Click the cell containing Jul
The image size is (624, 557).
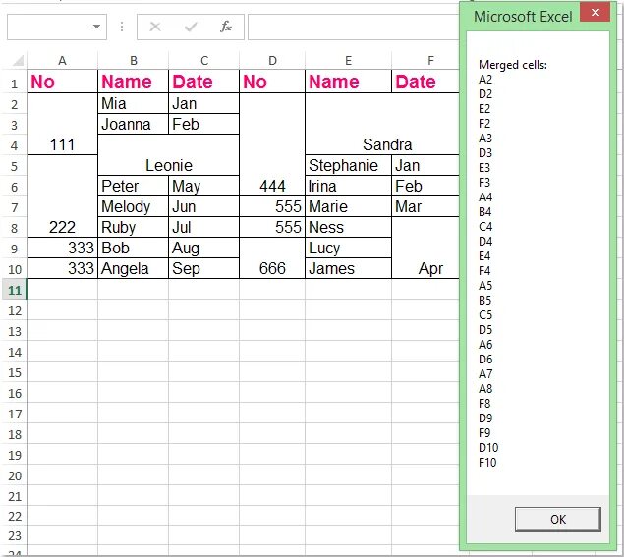(204, 227)
